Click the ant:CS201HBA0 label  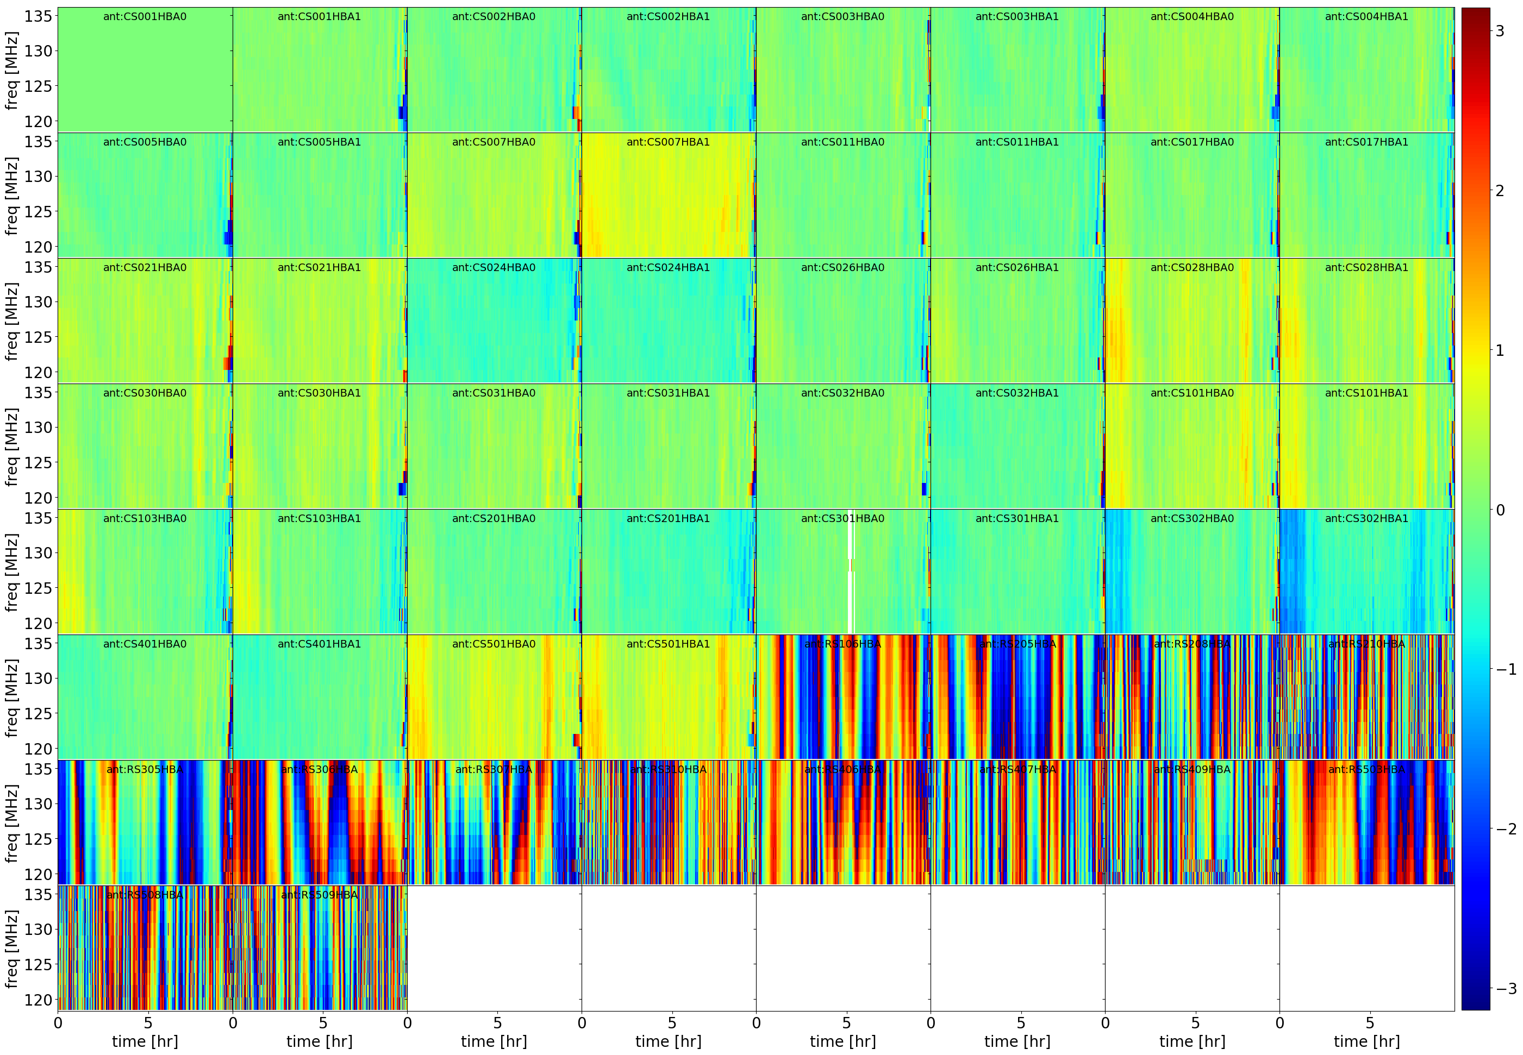[494, 519]
